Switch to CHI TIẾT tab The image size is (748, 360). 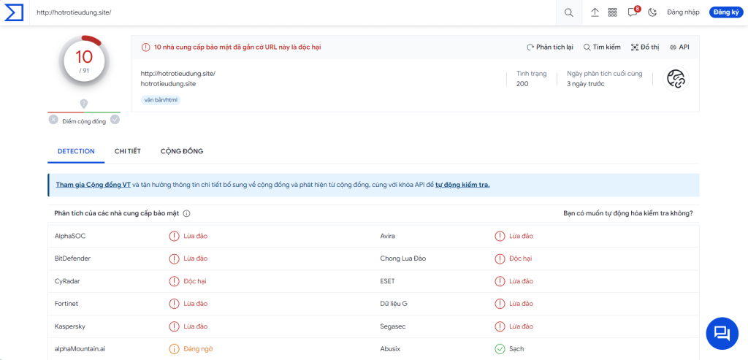(x=128, y=151)
